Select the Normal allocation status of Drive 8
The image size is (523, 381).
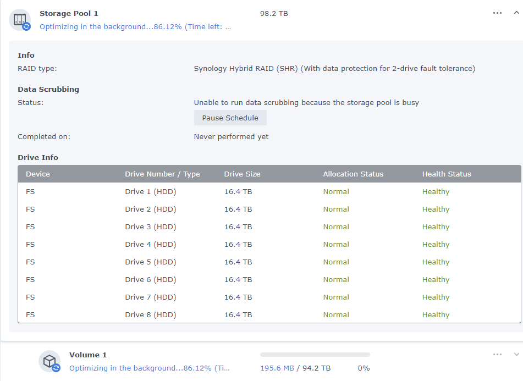pos(336,314)
